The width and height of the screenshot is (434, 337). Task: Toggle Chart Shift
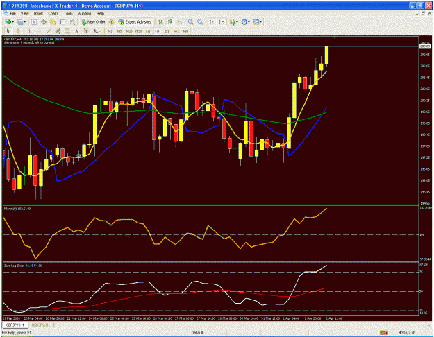[222, 21]
